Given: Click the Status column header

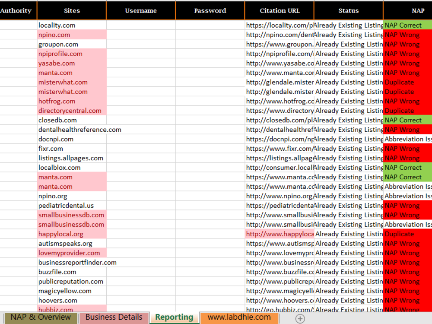Looking at the screenshot, I should [x=349, y=10].
